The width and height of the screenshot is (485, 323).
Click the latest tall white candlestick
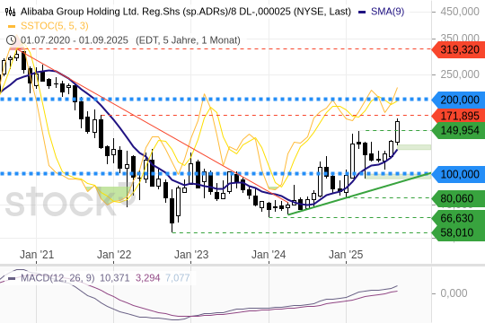[398, 132]
